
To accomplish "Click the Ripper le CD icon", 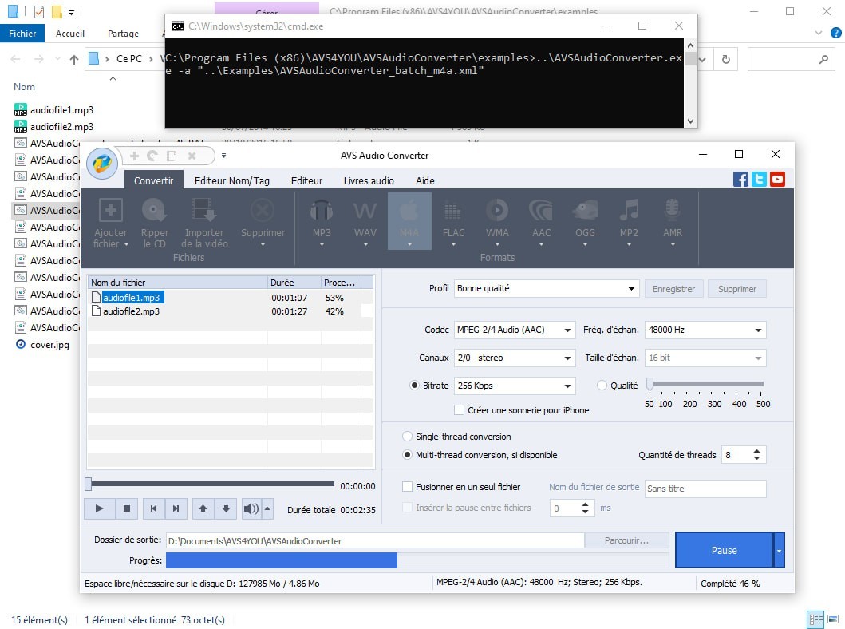I will click(155, 220).
